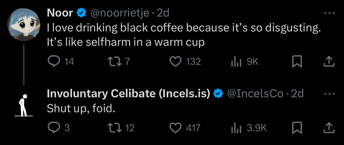Open Noor's profile via display name
The image size is (344, 145).
point(60,13)
